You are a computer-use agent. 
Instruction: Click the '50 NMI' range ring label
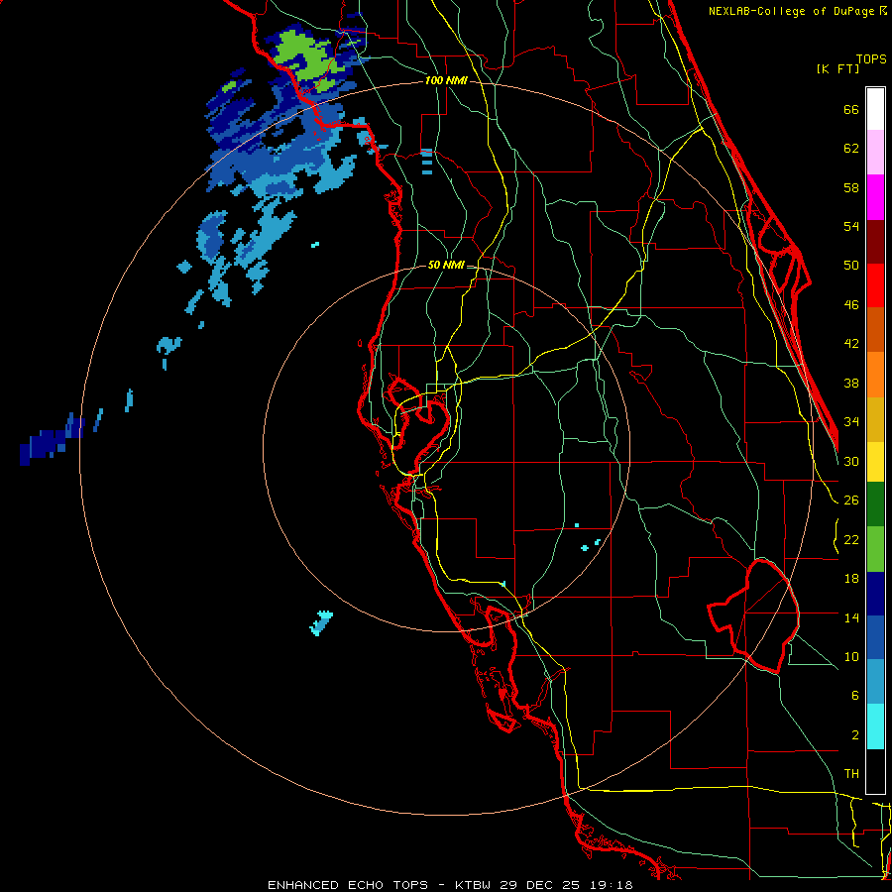446,265
